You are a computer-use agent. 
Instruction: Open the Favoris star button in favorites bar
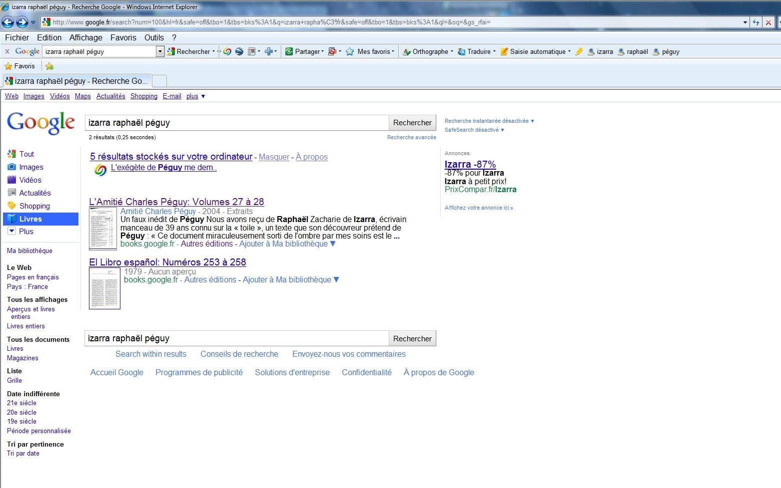pyautogui.click(x=19, y=66)
